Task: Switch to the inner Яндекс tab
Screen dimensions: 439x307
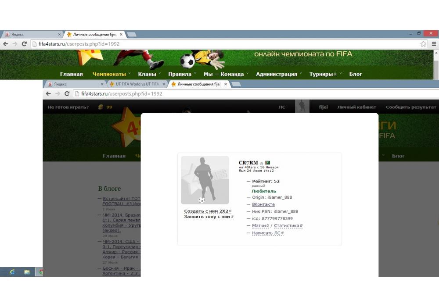Action: pos(74,84)
